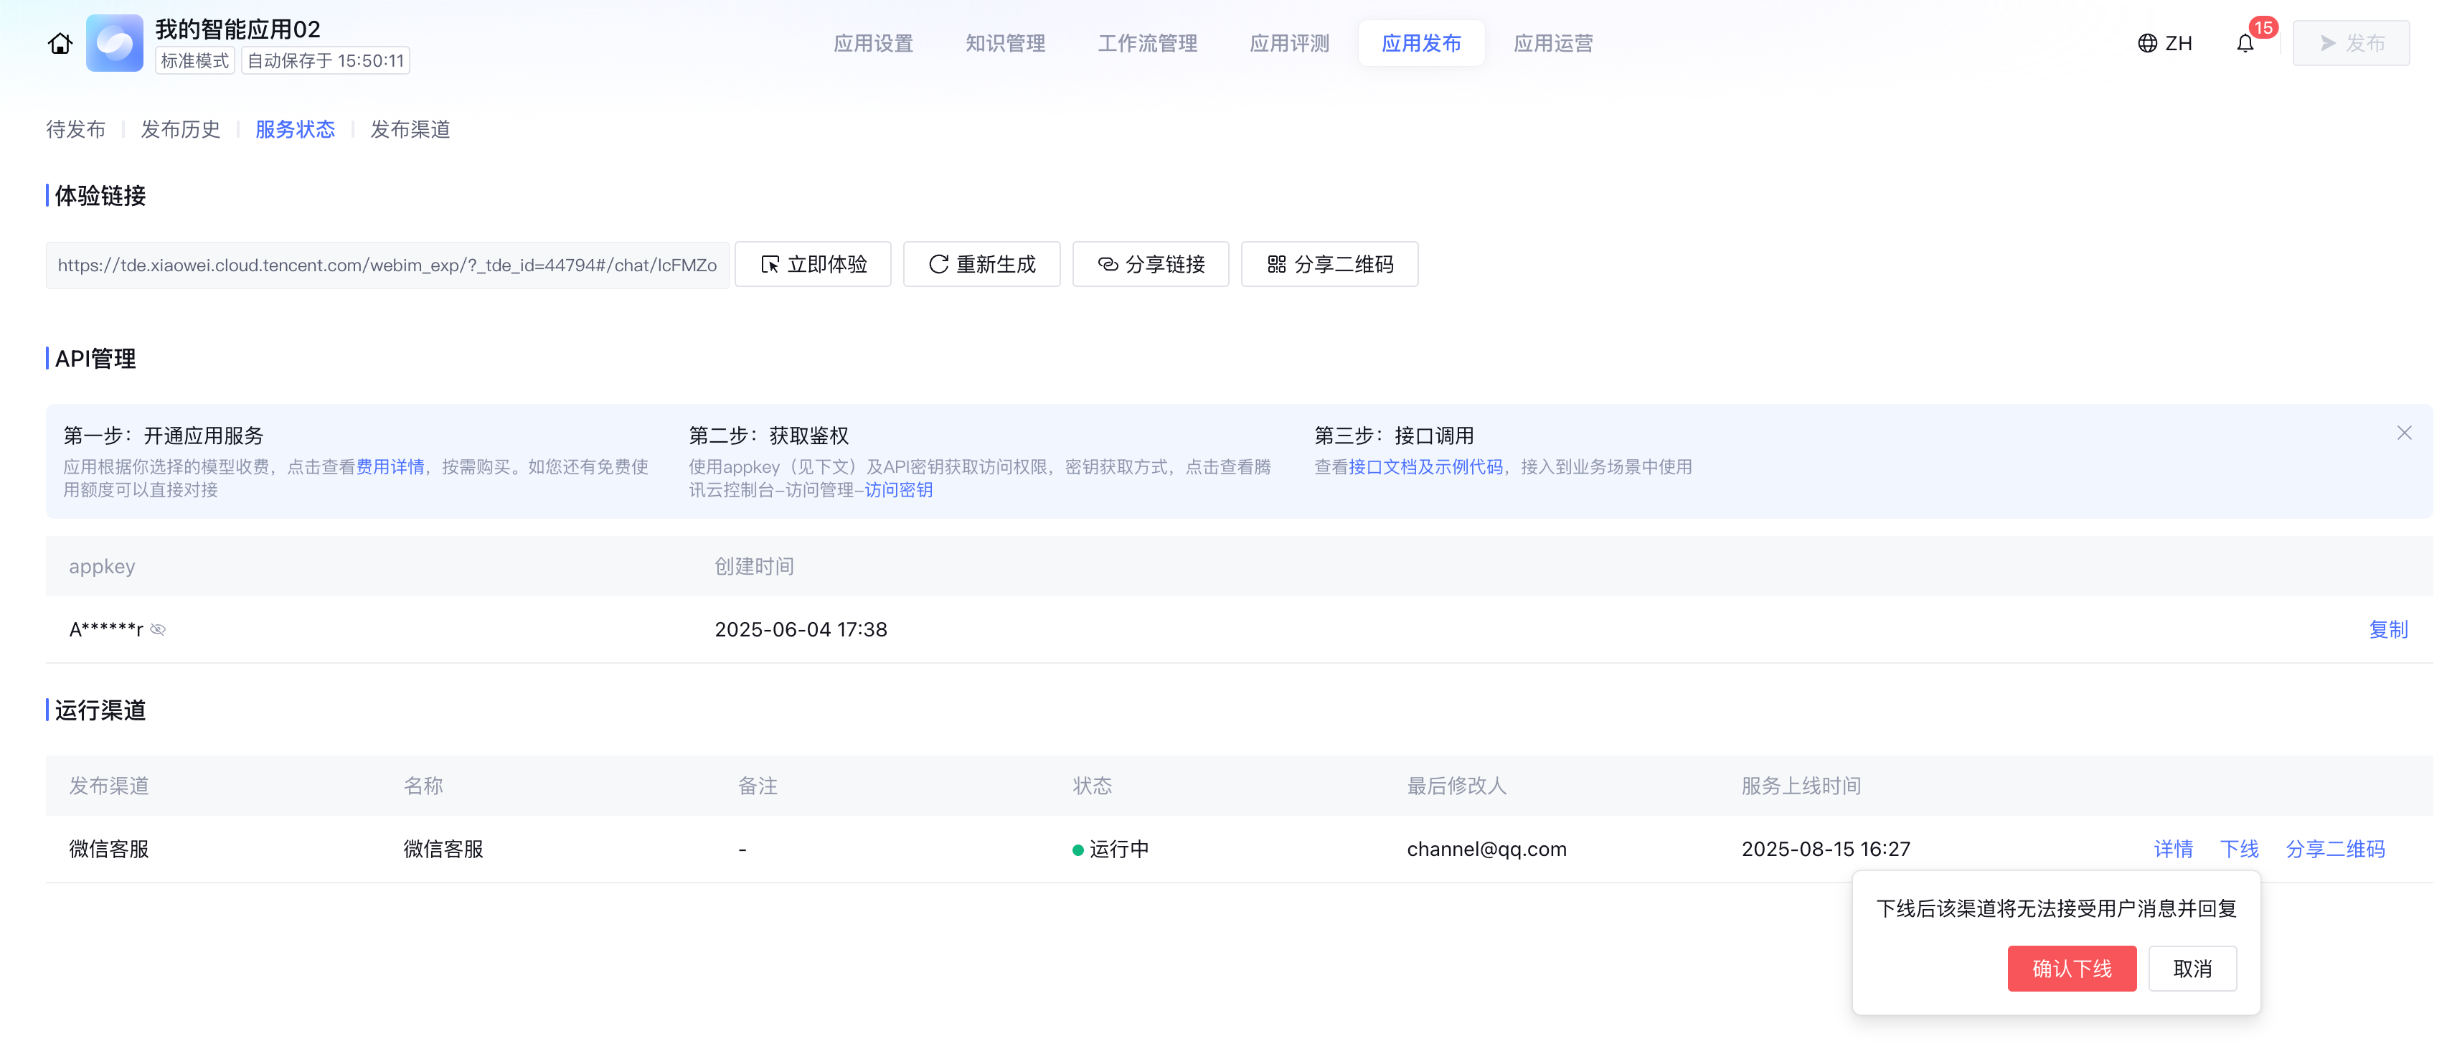This screenshot has width=2452, height=1049.
Task: Close the API steps info banner
Action: coord(2403,433)
